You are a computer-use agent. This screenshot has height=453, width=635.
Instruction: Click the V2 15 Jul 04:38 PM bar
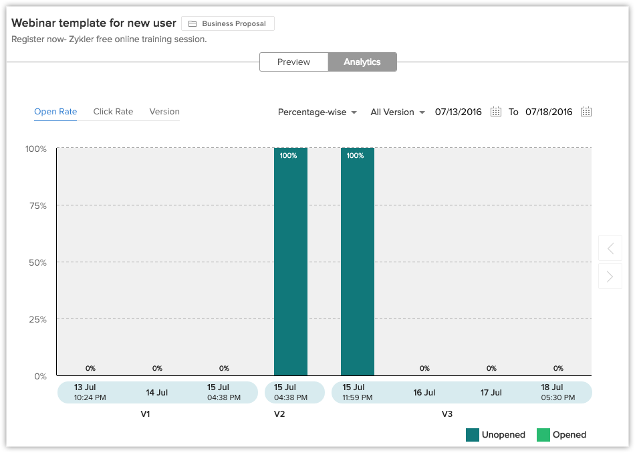(x=291, y=261)
